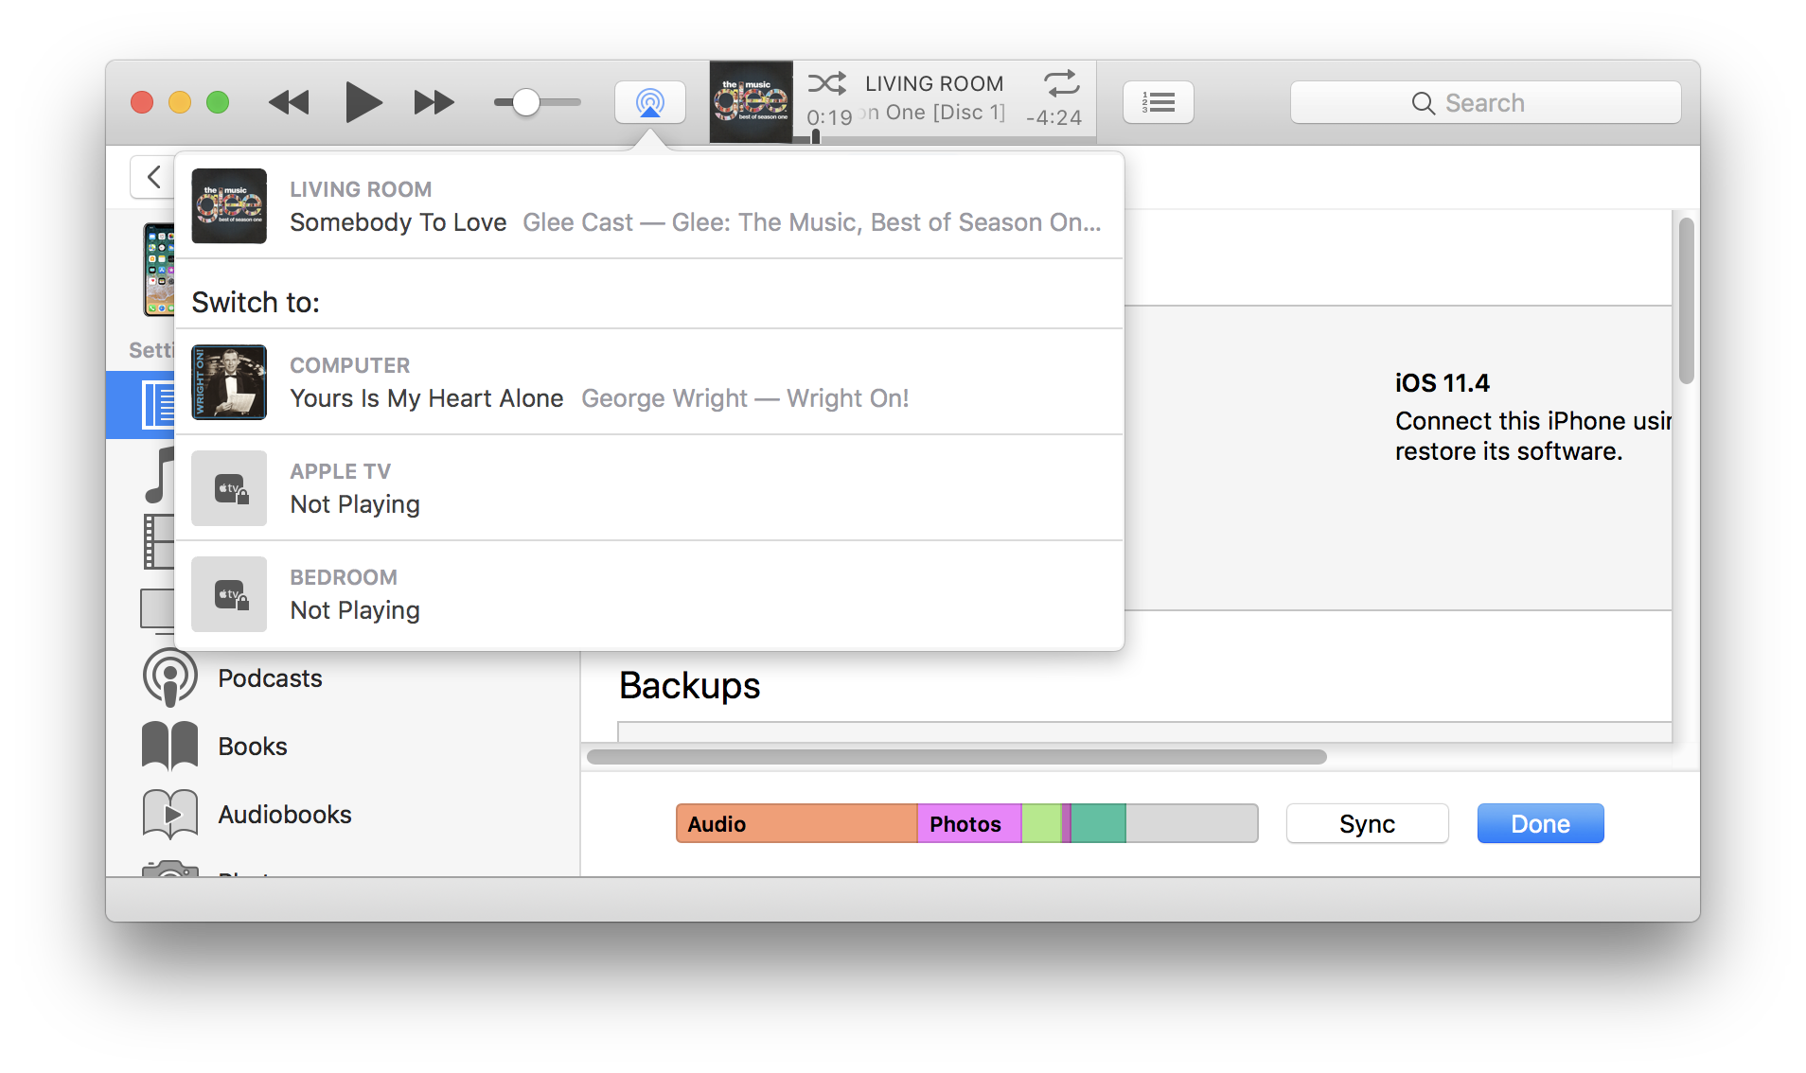The image size is (1806, 1073).
Task: Click the teal storage bar segment
Action: (1098, 823)
